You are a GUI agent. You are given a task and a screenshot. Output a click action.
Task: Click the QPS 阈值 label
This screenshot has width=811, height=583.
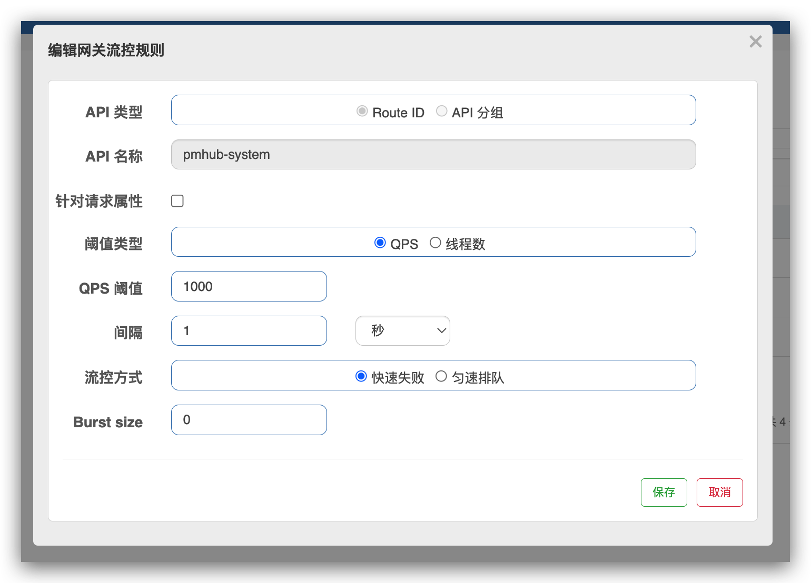111,288
